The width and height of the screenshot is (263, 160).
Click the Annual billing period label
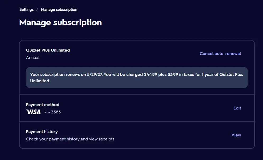pyautogui.click(x=33, y=58)
